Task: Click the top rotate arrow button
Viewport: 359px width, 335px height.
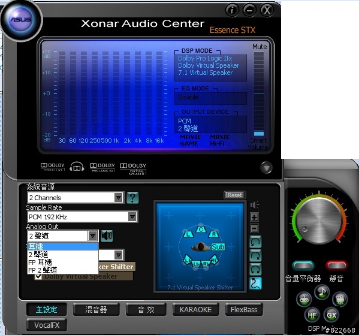Action: tap(255, 242)
